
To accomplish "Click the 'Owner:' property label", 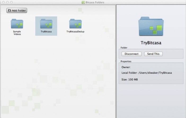I will (126, 67).
